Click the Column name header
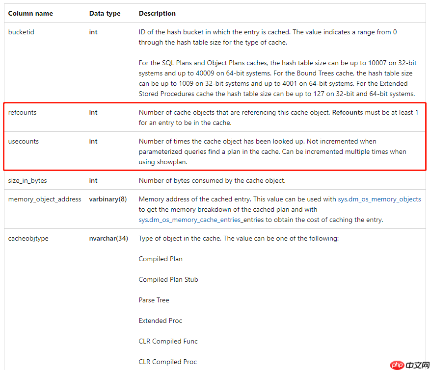 click(x=31, y=13)
